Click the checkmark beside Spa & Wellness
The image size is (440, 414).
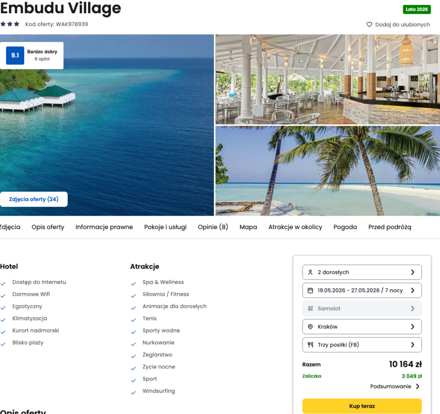[133, 284]
